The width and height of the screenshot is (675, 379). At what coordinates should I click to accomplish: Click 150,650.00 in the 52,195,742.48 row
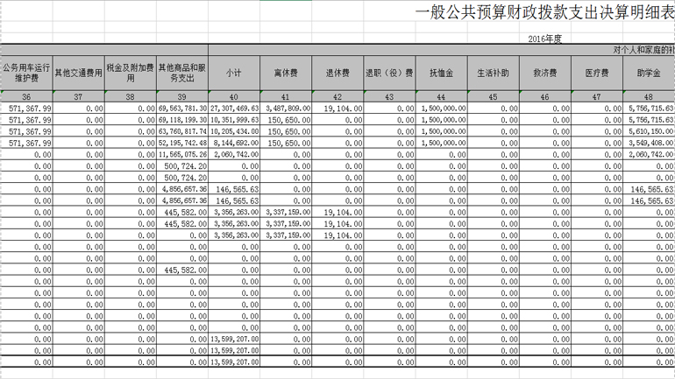click(286, 143)
